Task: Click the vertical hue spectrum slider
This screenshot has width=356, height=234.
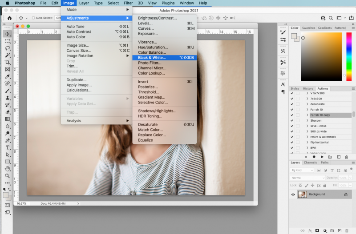Action: click(x=349, y=57)
